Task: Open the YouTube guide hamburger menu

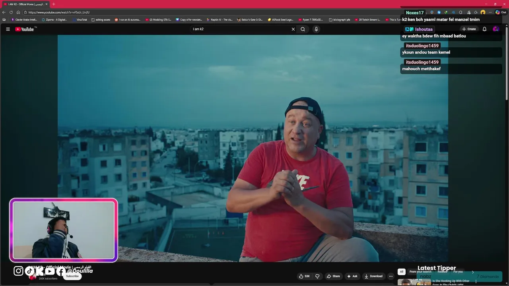Action: [8, 29]
